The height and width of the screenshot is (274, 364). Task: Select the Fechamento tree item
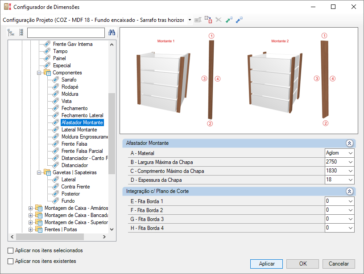(74, 108)
